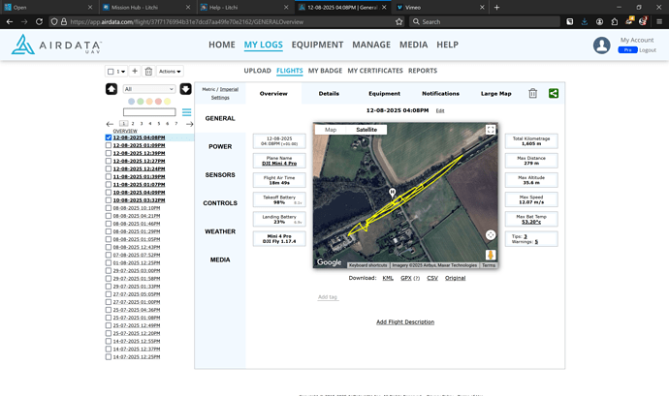Click the map recenter compass icon
The width and height of the screenshot is (669, 396).
[x=491, y=235]
